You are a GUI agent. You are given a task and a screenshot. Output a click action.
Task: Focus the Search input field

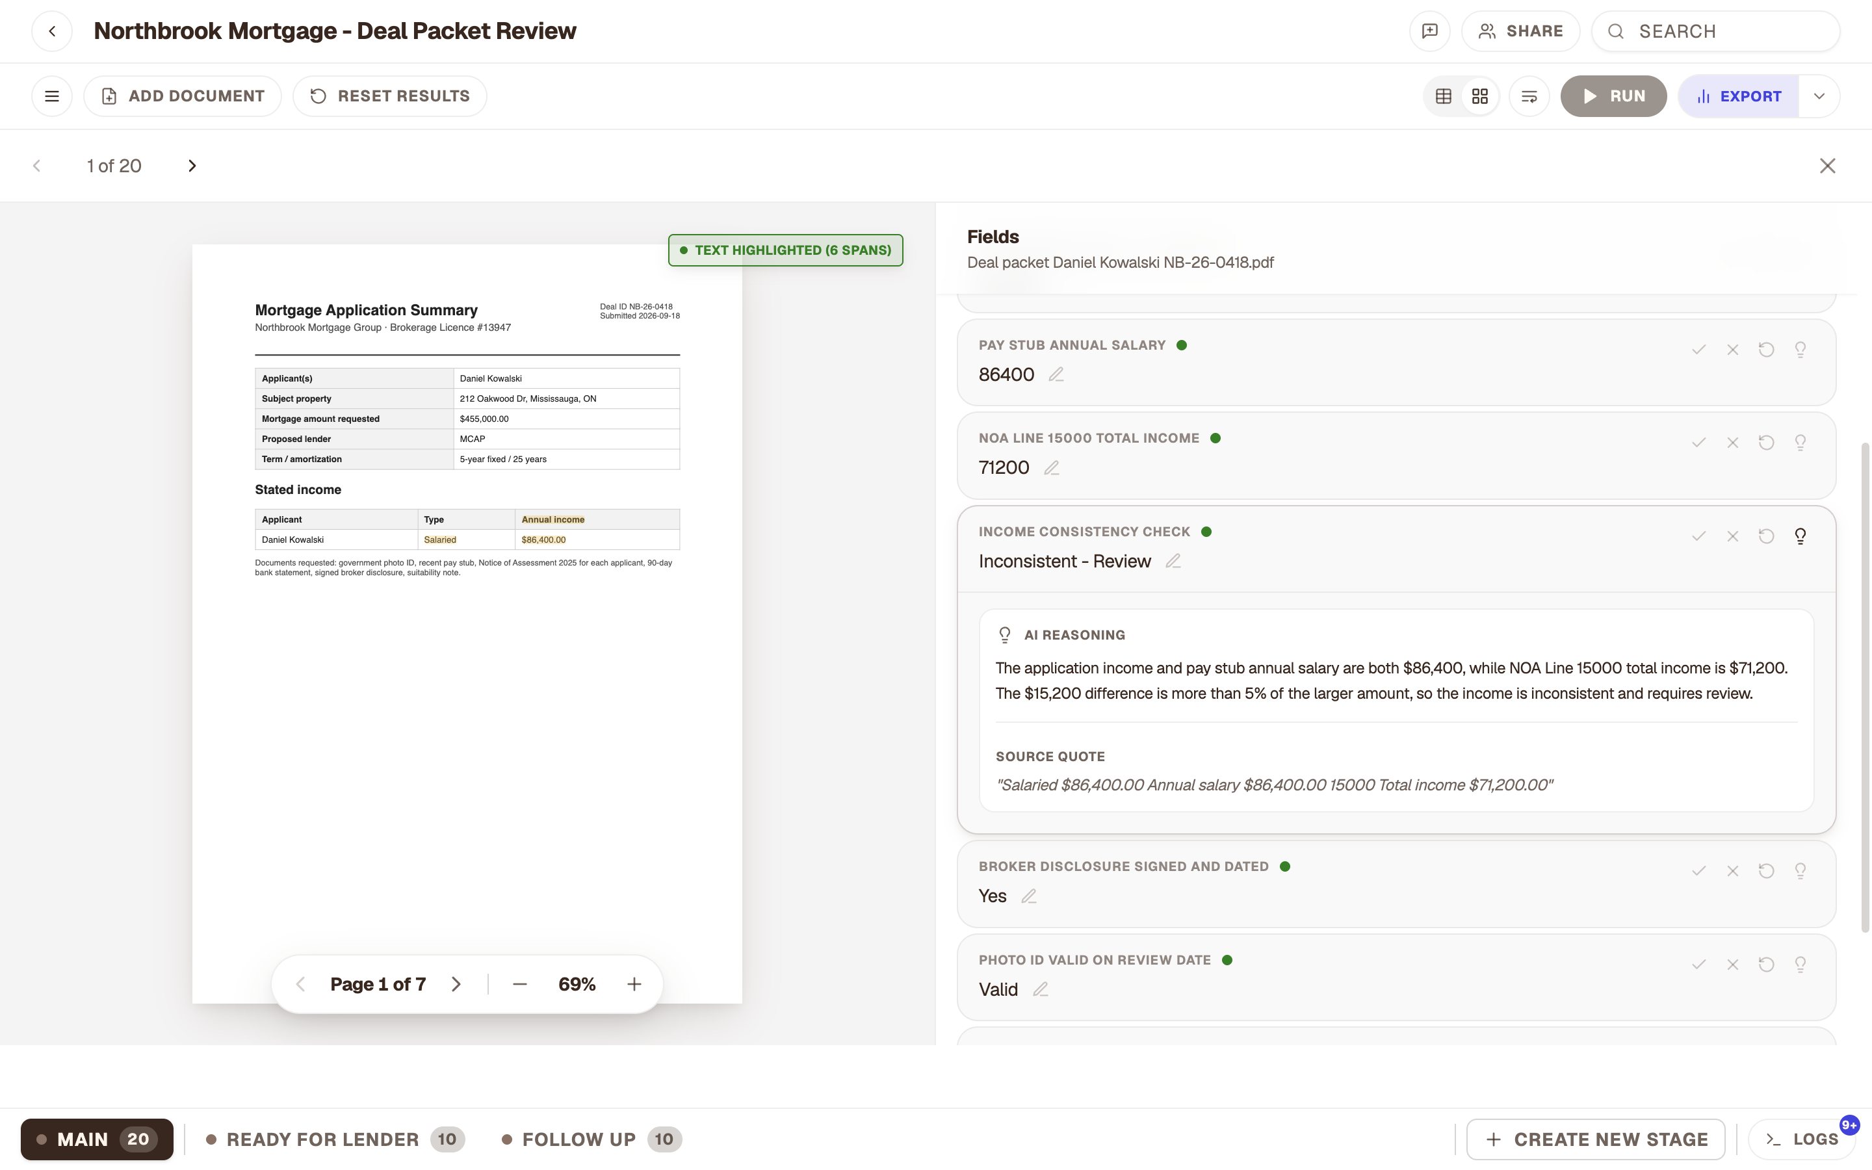coord(1716,31)
